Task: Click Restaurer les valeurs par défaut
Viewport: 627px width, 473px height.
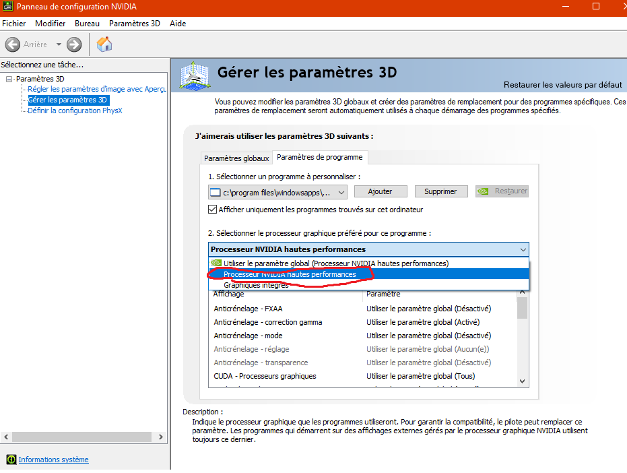Action: coord(562,85)
